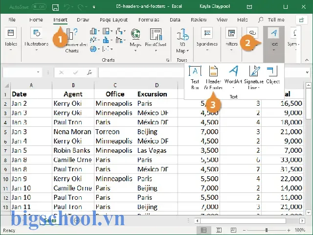Switch to Normal view icon
Screen dimensions: 313x235
(203, 230)
